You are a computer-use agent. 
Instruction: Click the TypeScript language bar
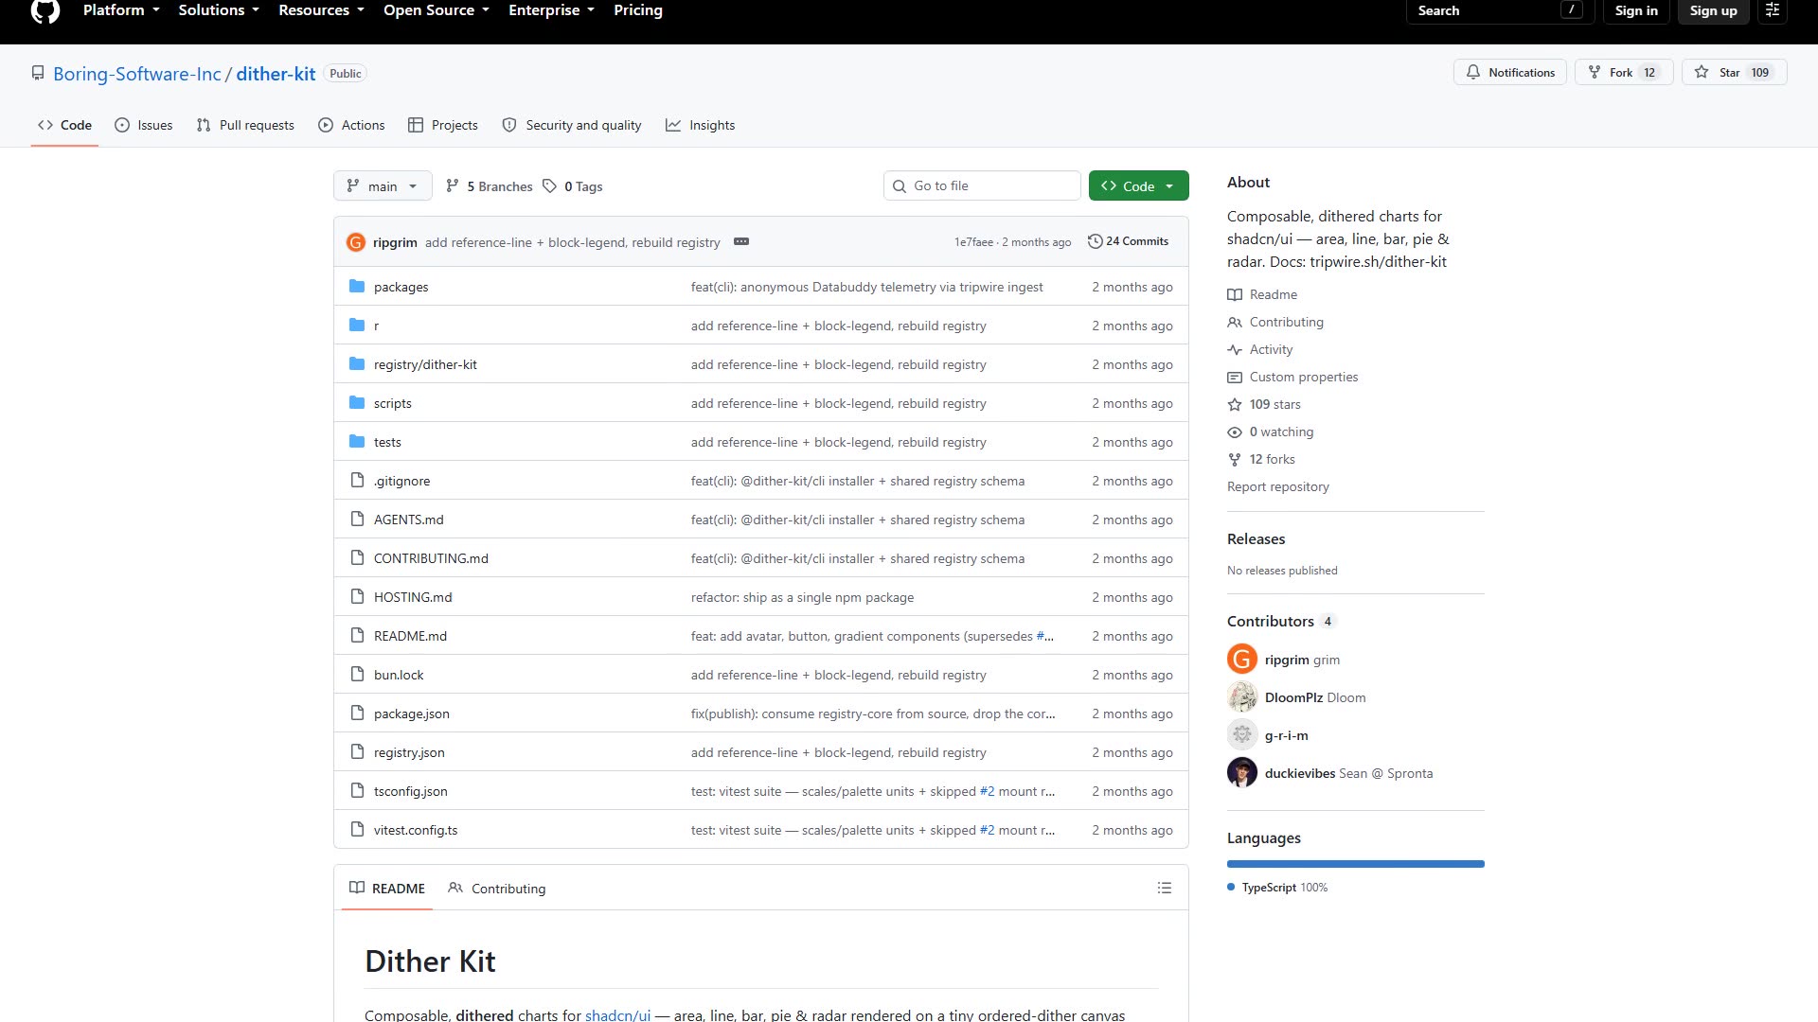[x=1355, y=864]
